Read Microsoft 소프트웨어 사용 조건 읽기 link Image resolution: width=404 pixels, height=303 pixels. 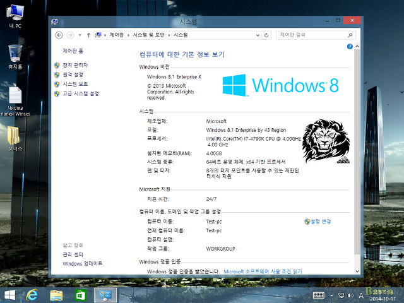click(263, 271)
